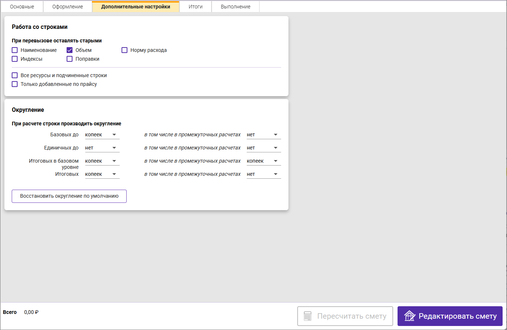The image size is (507, 330).
Task: Click the calculator icon on Пересчитать смету
Action: tap(307, 316)
